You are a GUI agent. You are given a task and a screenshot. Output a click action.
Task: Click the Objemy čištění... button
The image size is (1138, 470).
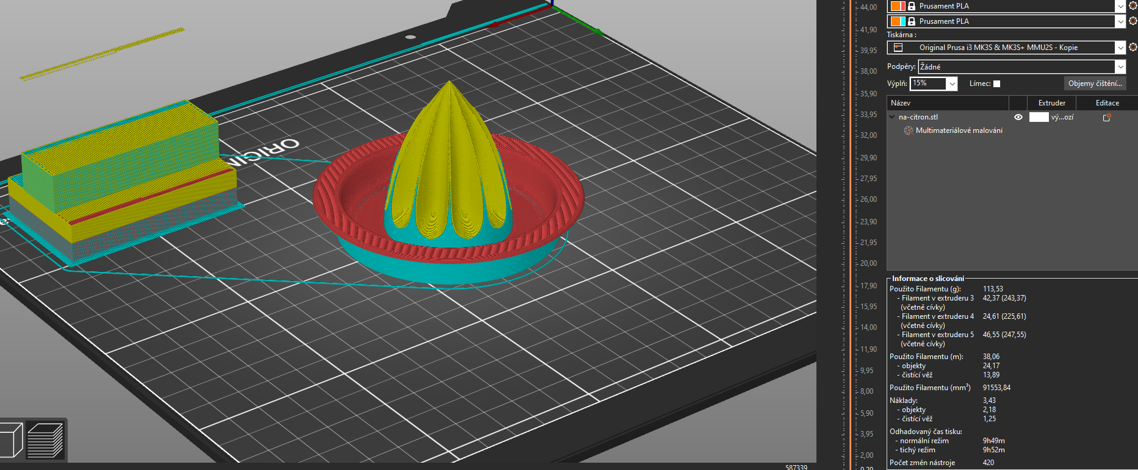1095,84
